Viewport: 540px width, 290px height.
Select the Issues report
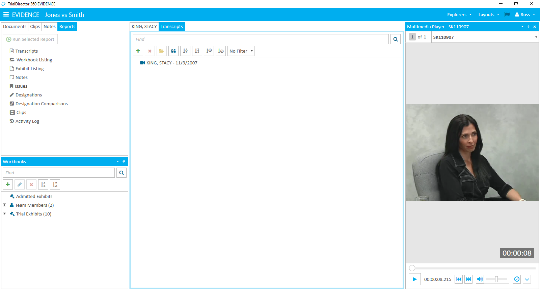coord(18,86)
